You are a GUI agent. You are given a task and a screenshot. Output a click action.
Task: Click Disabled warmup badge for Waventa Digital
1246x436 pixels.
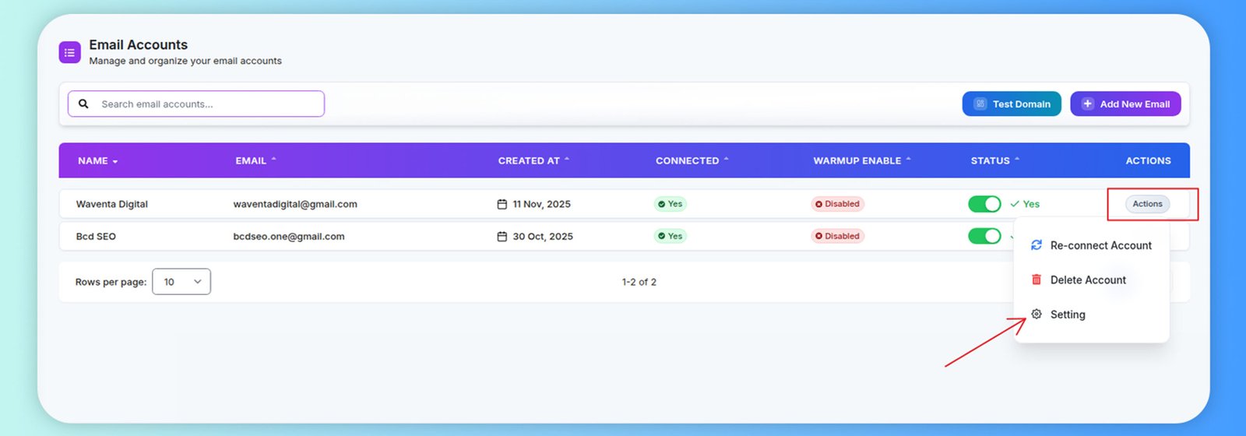tap(837, 204)
